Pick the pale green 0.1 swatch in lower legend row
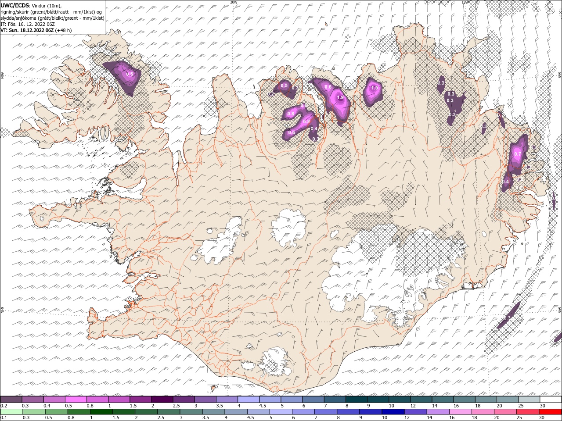562x421 pixels. coord(12,412)
